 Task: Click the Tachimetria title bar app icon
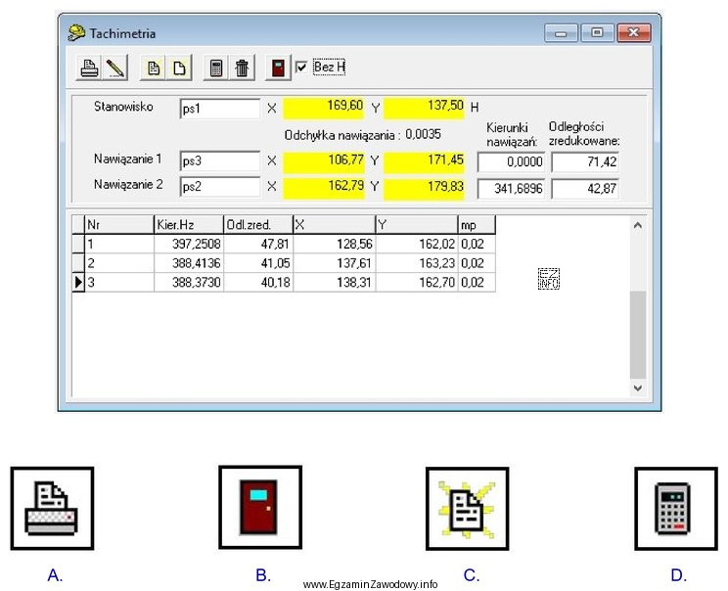coord(76,33)
